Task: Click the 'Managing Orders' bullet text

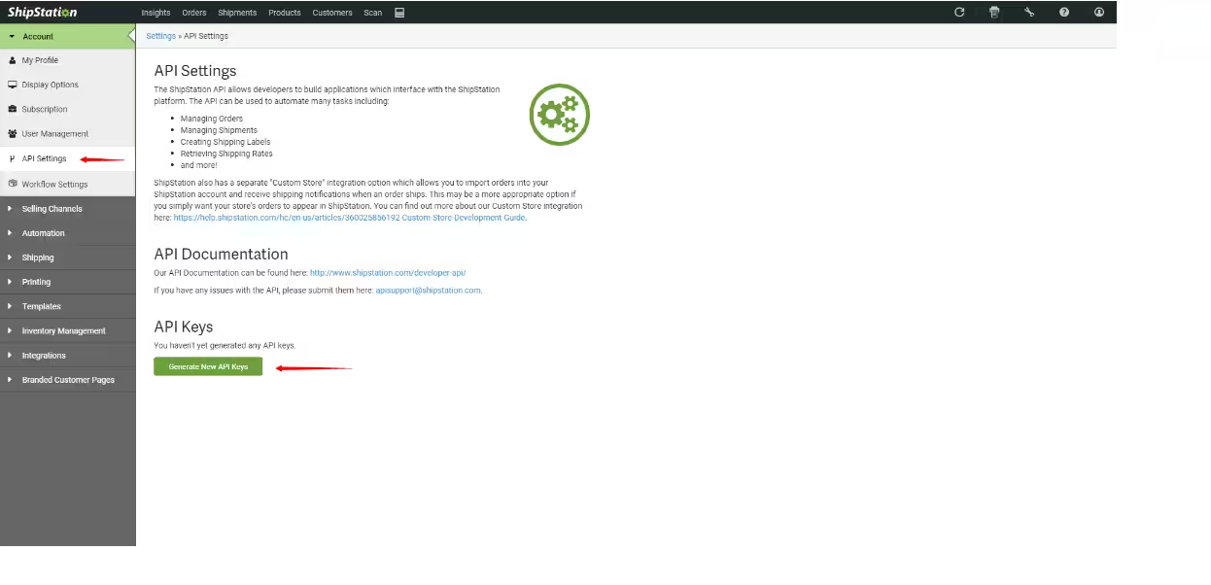Action: coord(212,119)
